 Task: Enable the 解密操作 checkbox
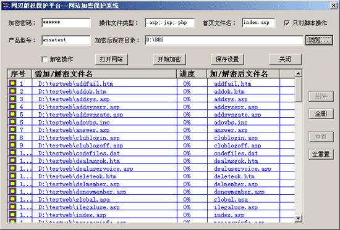coord(45,59)
